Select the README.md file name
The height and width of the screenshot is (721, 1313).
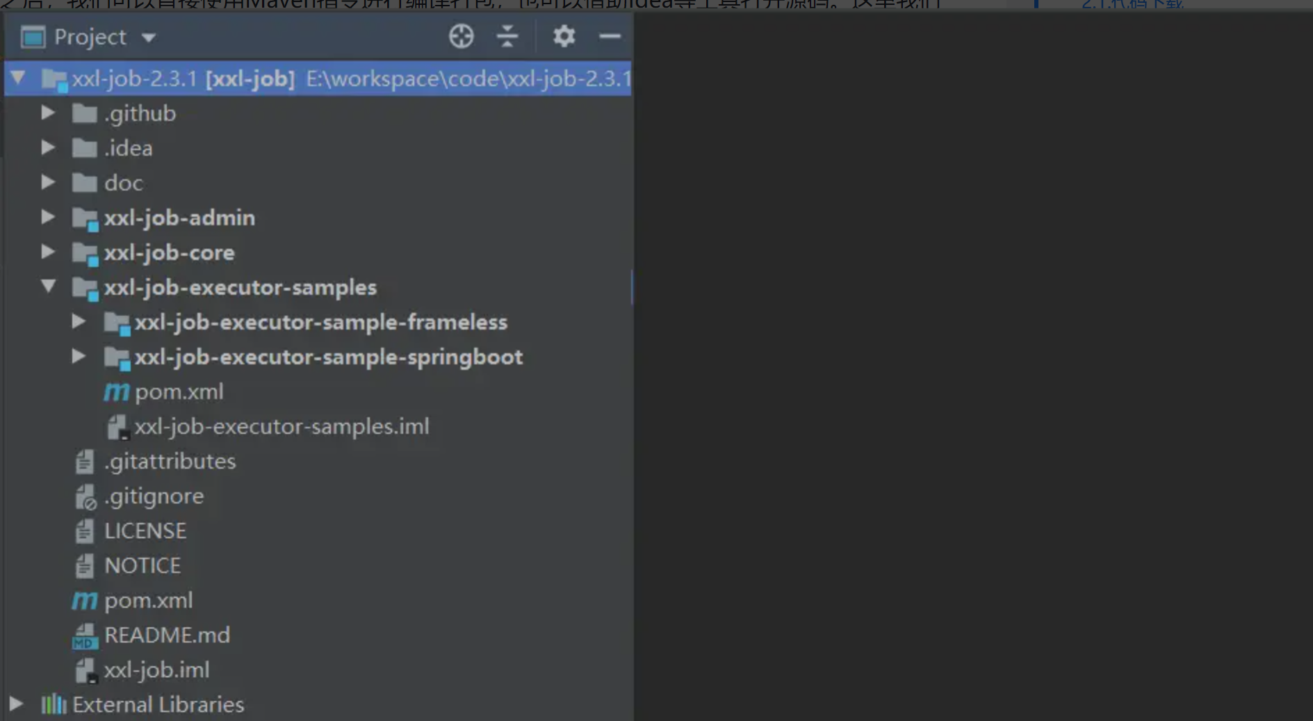pyautogui.click(x=167, y=635)
